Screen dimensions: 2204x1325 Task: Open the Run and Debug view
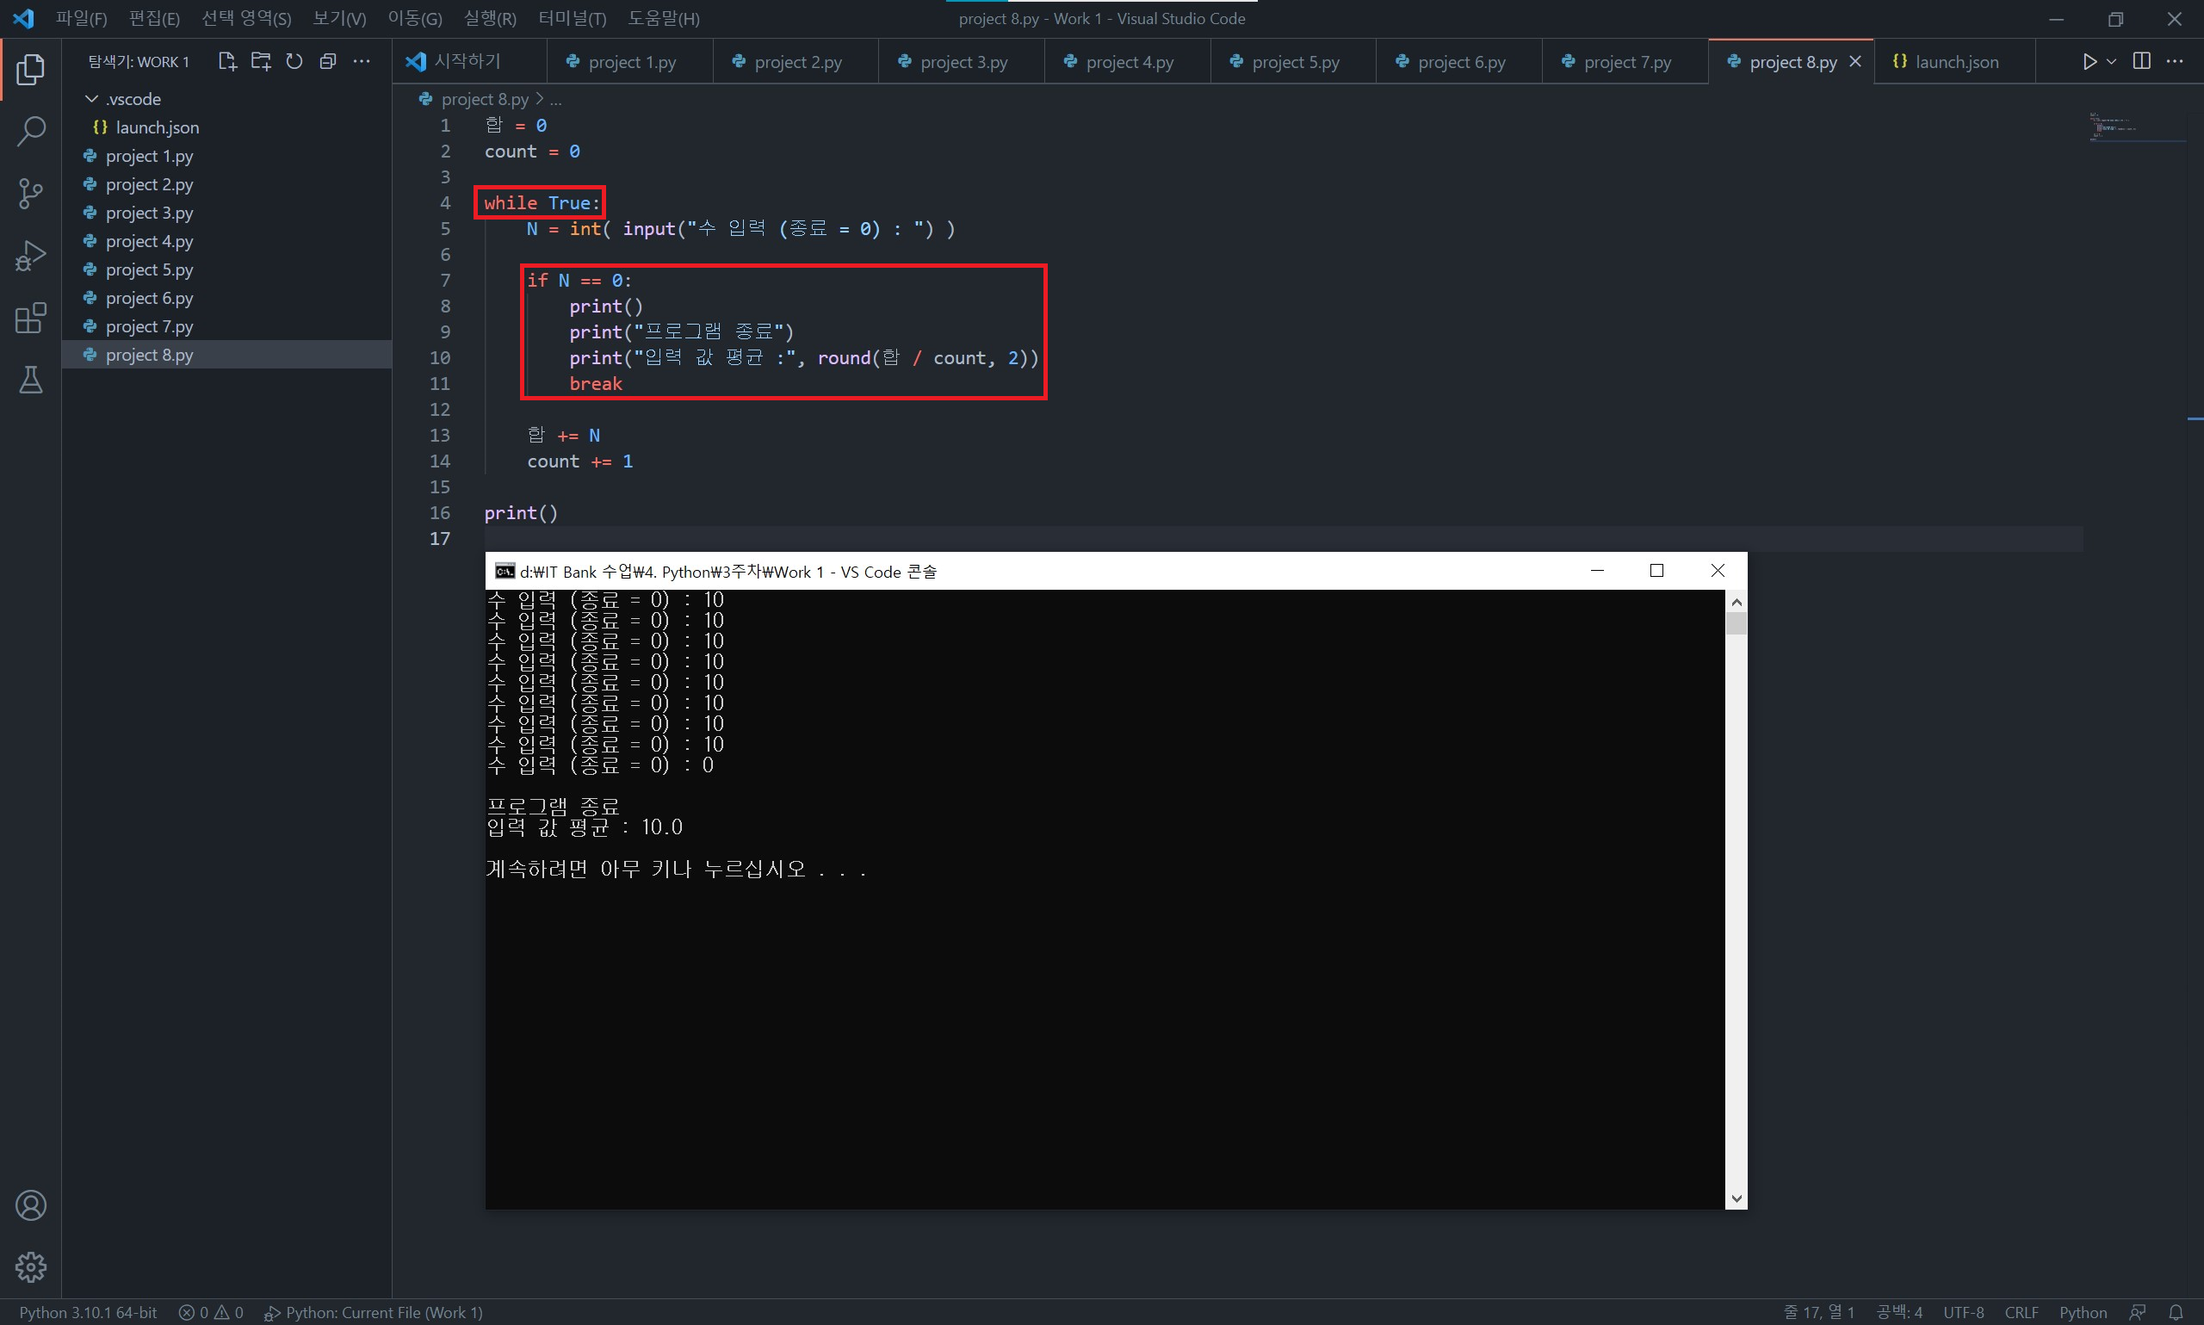(x=30, y=256)
